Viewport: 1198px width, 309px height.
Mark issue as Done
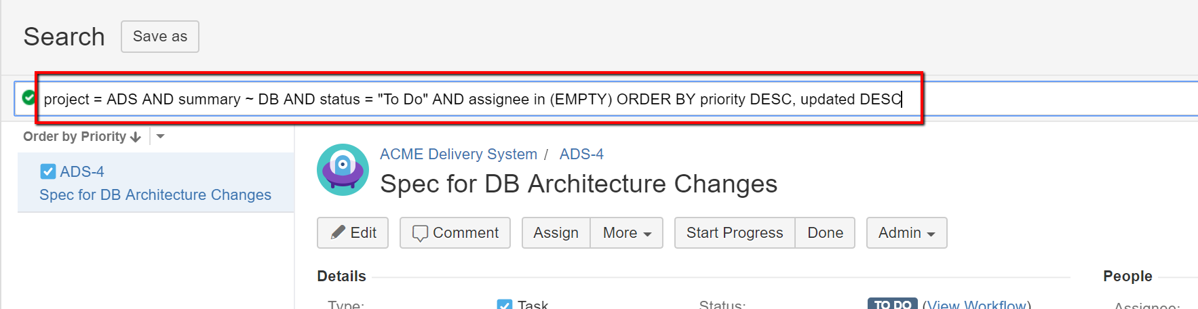point(825,232)
